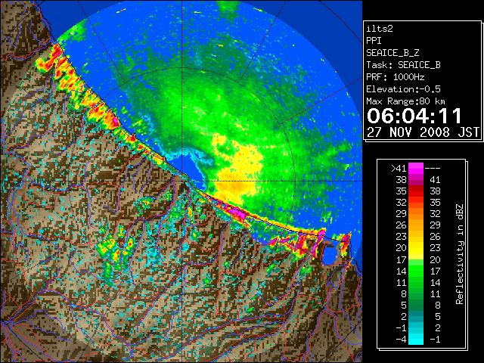Click the 'ilts2' site label
The height and width of the screenshot is (363, 484).
(380, 29)
